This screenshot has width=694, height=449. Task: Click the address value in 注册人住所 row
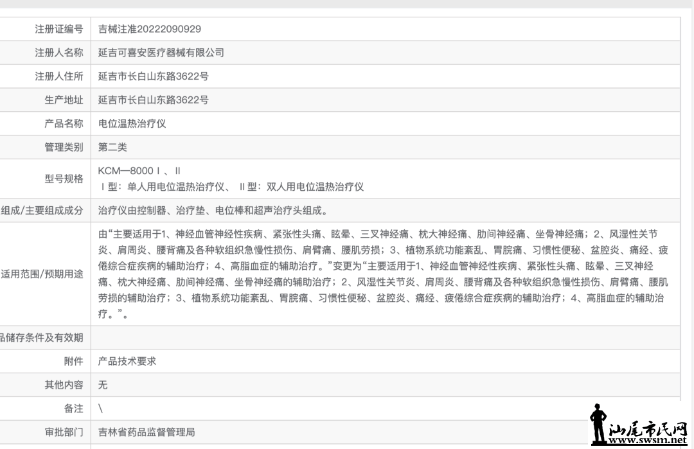pyautogui.click(x=154, y=76)
